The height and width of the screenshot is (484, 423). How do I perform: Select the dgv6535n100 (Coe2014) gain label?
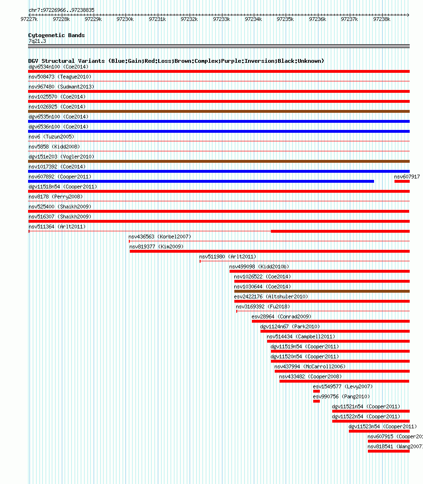point(58,117)
